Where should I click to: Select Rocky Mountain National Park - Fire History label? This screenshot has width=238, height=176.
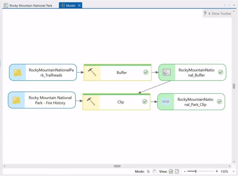[50, 100]
